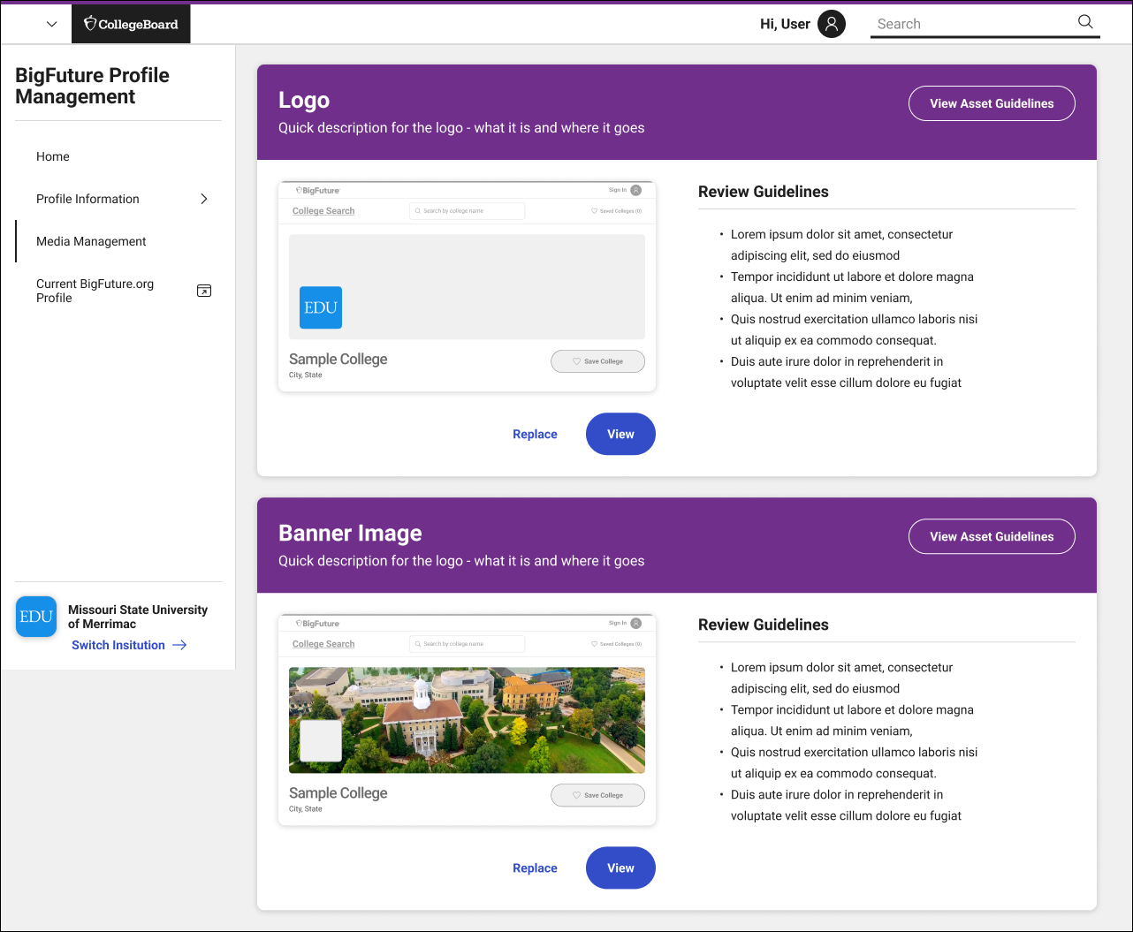Click Save College in Logo preview

click(x=597, y=361)
